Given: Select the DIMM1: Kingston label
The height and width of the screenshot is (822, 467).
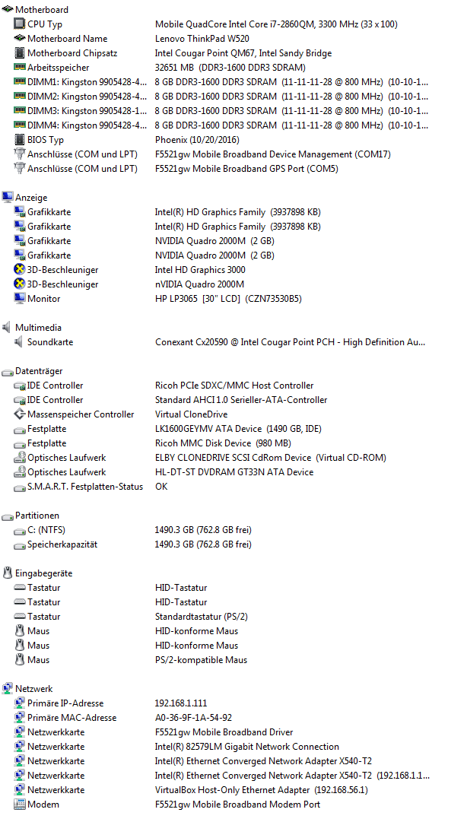Looking at the screenshot, I should click(87, 82).
